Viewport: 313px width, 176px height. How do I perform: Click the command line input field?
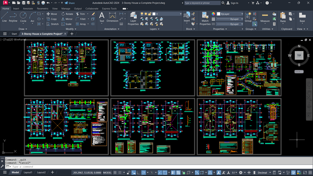click(x=159, y=167)
